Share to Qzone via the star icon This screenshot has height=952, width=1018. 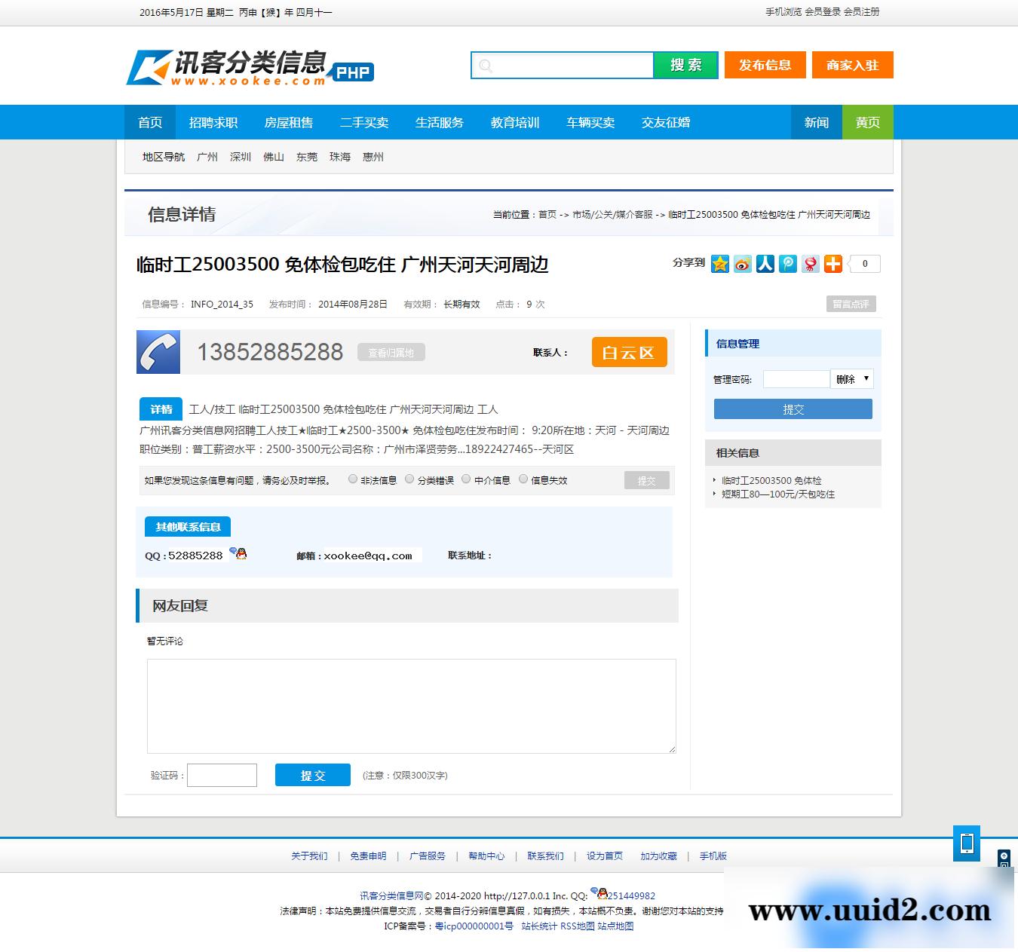pos(720,264)
